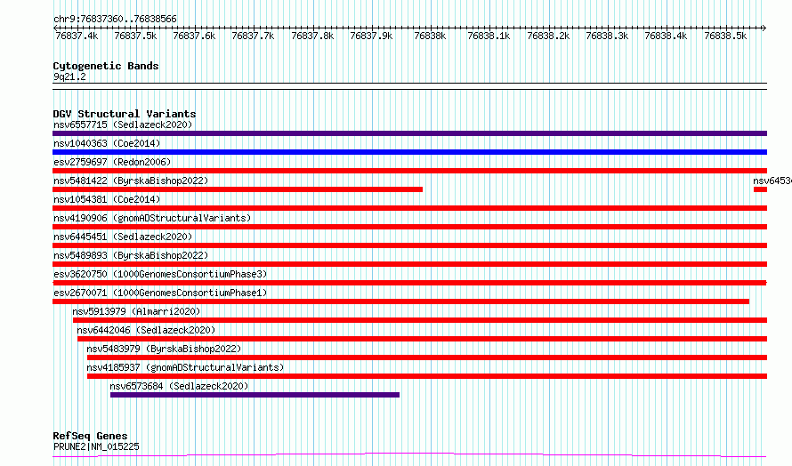
Task: Click the chr9:76837360..76838566 region label
Action: [115, 20]
